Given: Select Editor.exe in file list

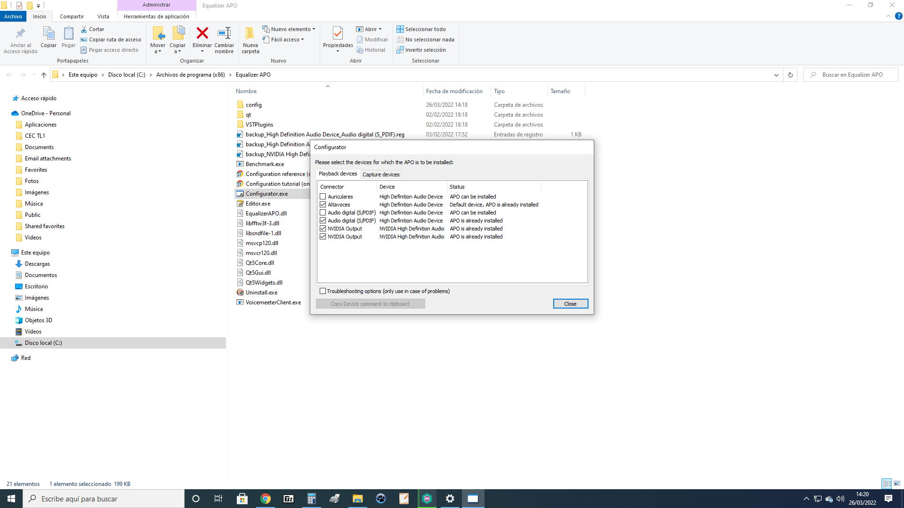Looking at the screenshot, I should [x=258, y=204].
